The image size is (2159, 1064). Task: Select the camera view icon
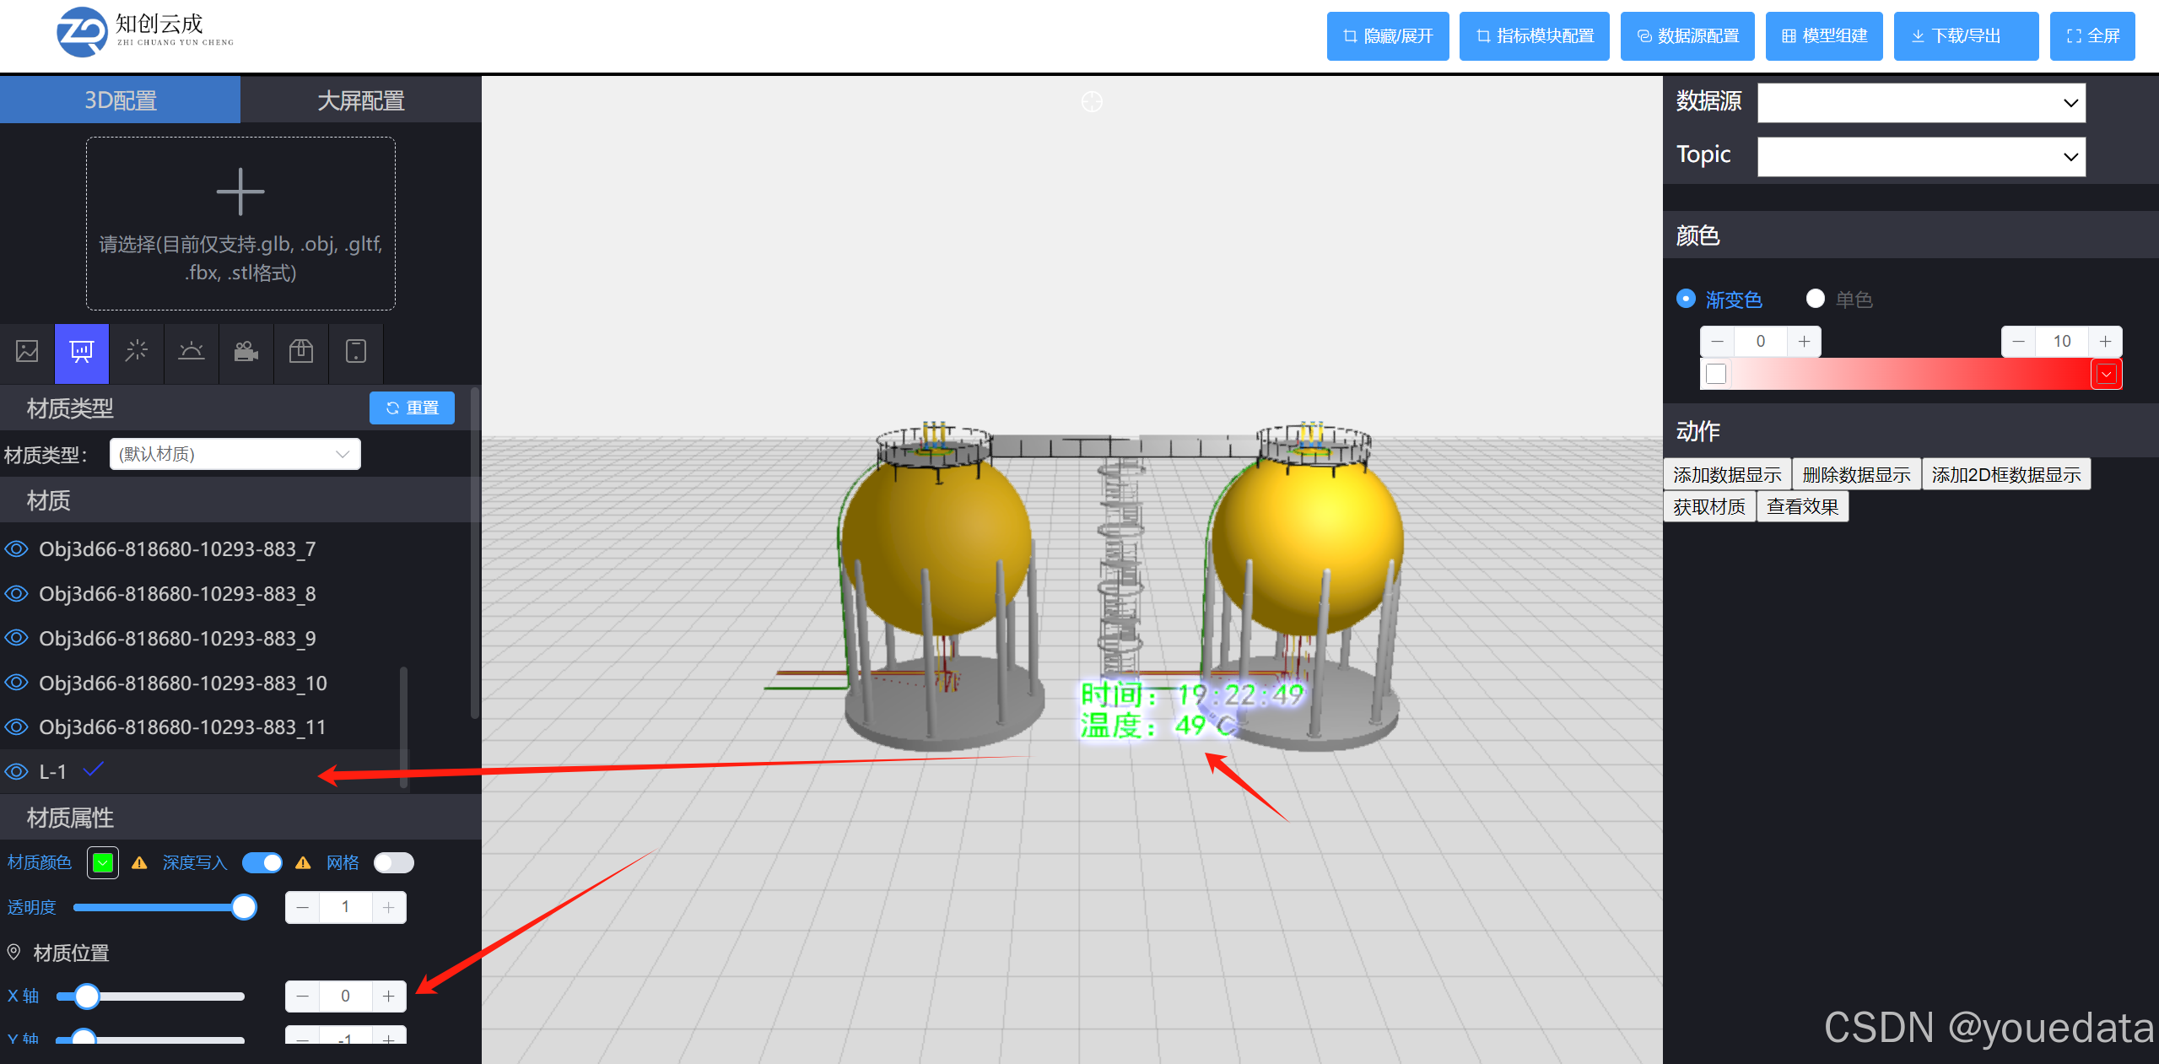(246, 354)
